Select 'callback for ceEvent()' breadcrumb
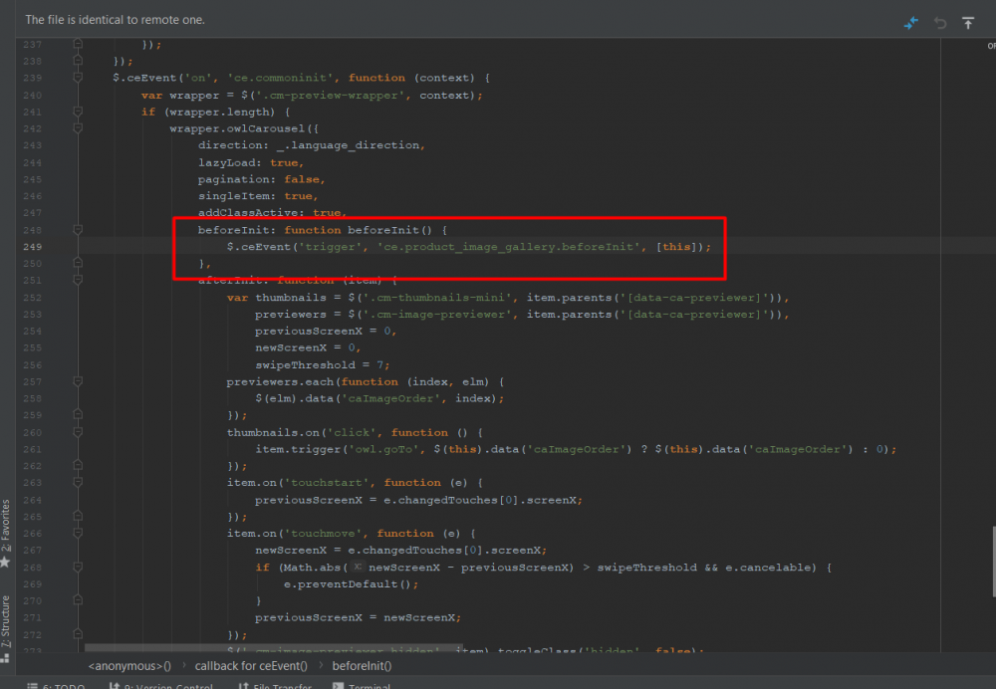The image size is (996, 689). pos(252,665)
